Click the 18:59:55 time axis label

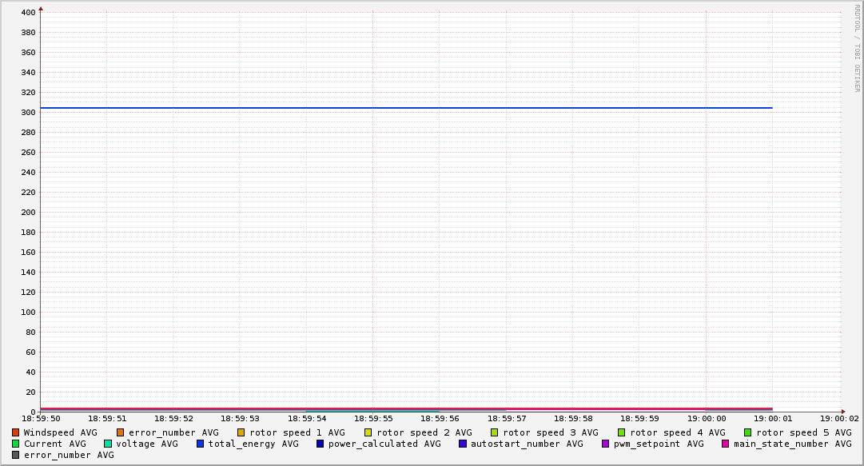pos(373,418)
